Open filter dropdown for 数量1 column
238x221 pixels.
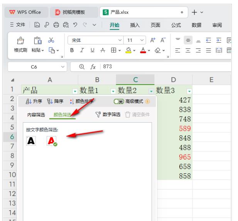pos(113,91)
